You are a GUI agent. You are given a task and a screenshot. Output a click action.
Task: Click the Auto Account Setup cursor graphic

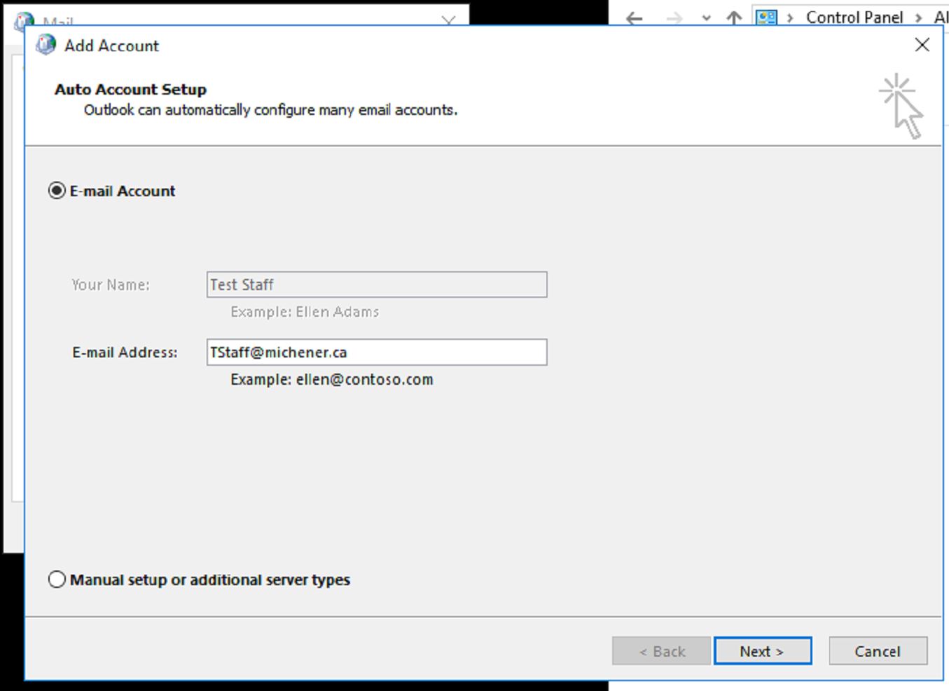click(x=901, y=107)
